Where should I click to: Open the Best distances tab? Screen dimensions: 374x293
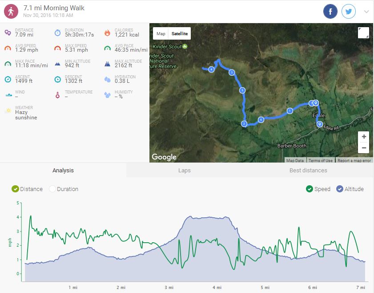pyautogui.click(x=308, y=170)
